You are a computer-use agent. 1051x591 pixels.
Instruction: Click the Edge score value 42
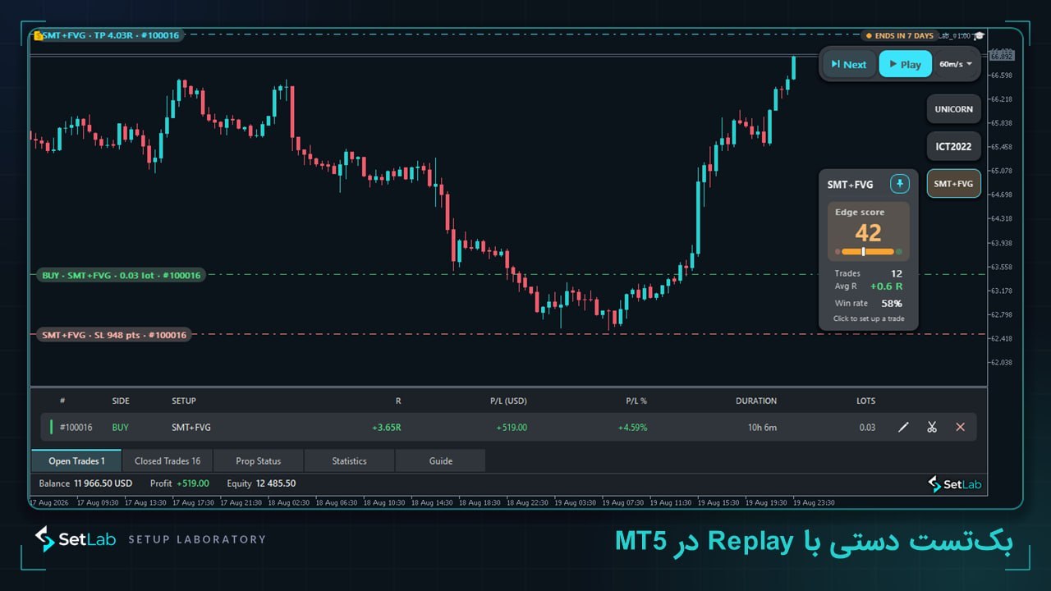[868, 233]
